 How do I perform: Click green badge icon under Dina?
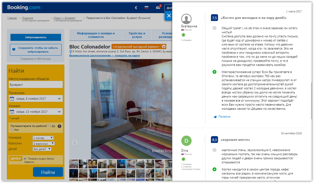183,159
